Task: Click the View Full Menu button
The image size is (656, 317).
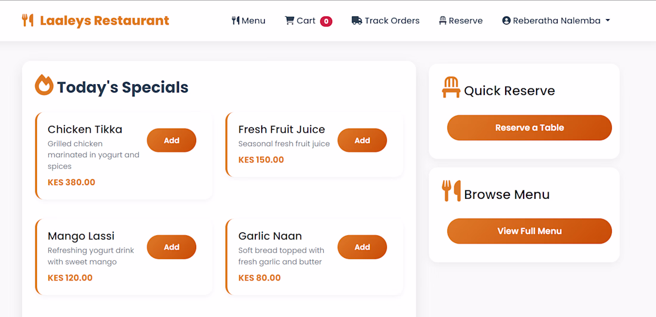Action: 530,231
